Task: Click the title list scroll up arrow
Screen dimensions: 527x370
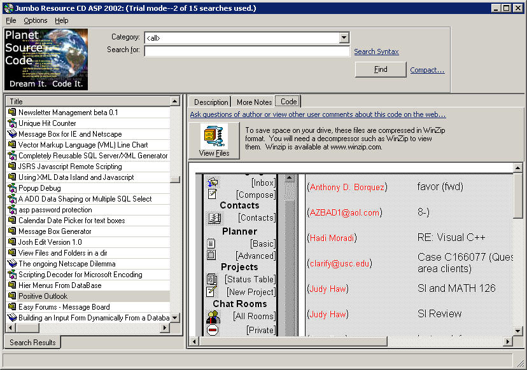Action: pyautogui.click(x=175, y=101)
